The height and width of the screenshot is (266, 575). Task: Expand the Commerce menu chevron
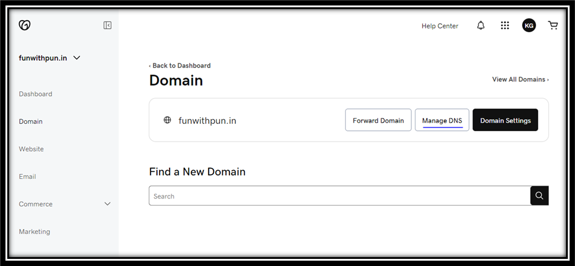pos(107,204)
